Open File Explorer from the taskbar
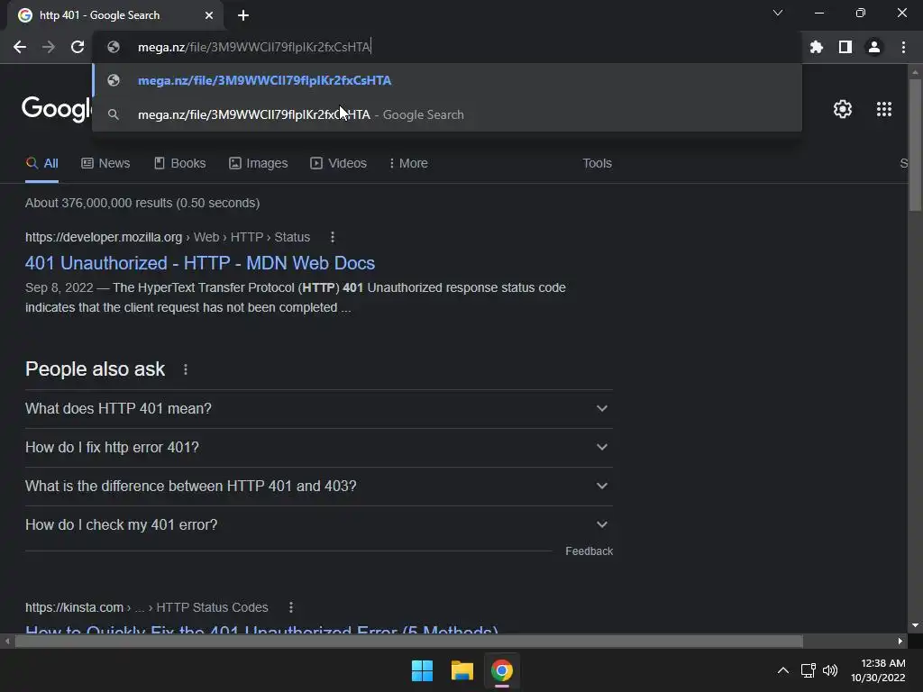The width and height of the screenshot is (923, 692). click(x=462, y=670)
